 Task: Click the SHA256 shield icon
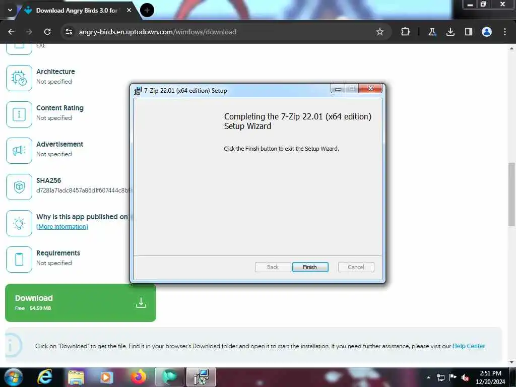pyautogui.click(x=19, y=187)
